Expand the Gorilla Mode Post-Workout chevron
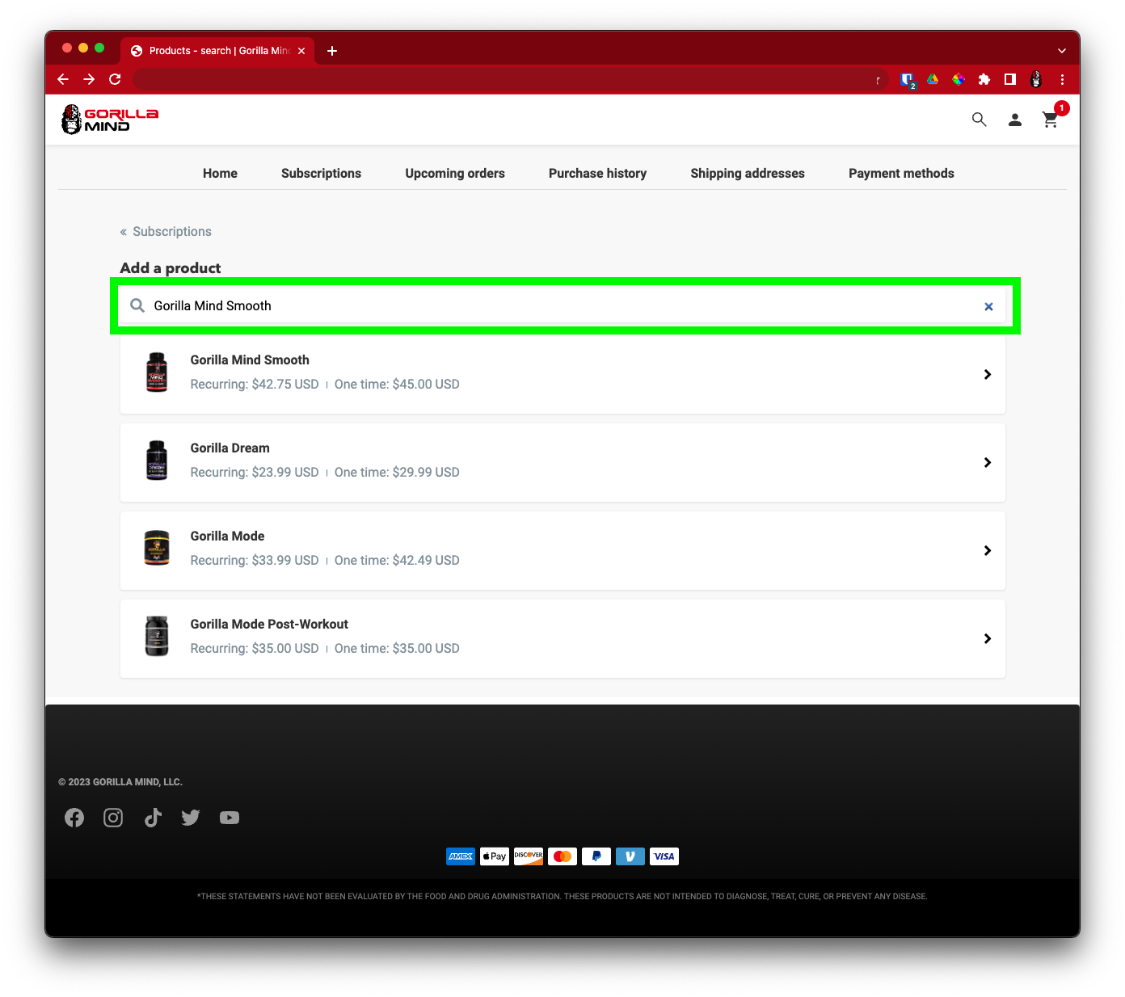This screenshot has width=1125, height=997. [987, 638]
